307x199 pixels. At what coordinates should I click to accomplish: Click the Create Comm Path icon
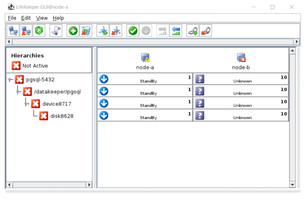click(103, 31)
